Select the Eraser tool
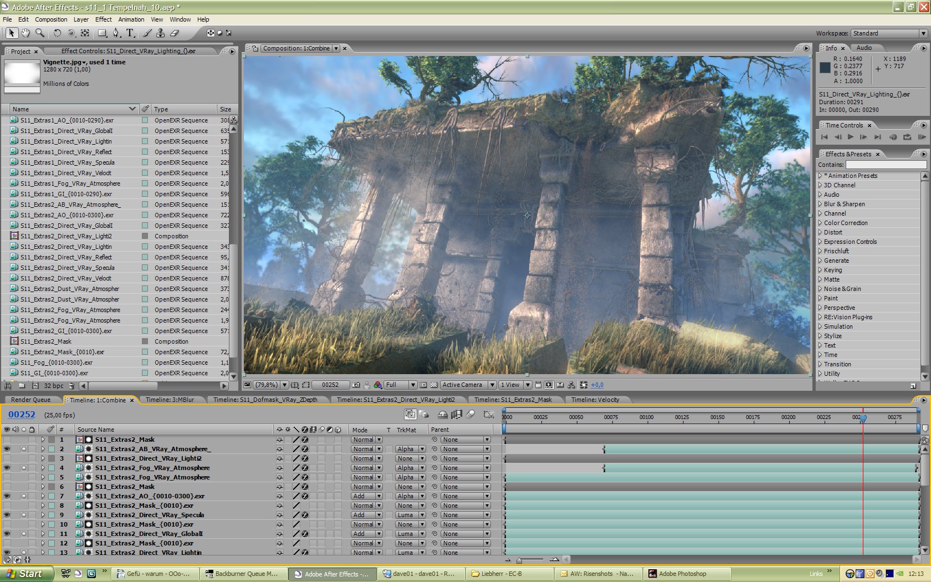 [x=175, y=33]
